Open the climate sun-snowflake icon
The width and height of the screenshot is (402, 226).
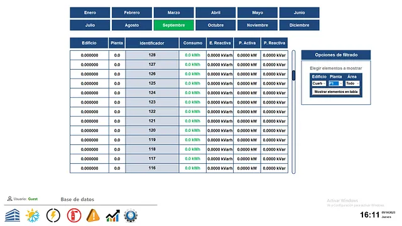(x=33, y=215)
